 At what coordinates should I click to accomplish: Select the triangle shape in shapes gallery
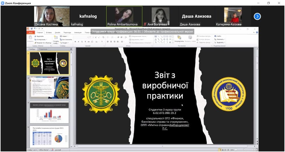(x=156, y=39)
